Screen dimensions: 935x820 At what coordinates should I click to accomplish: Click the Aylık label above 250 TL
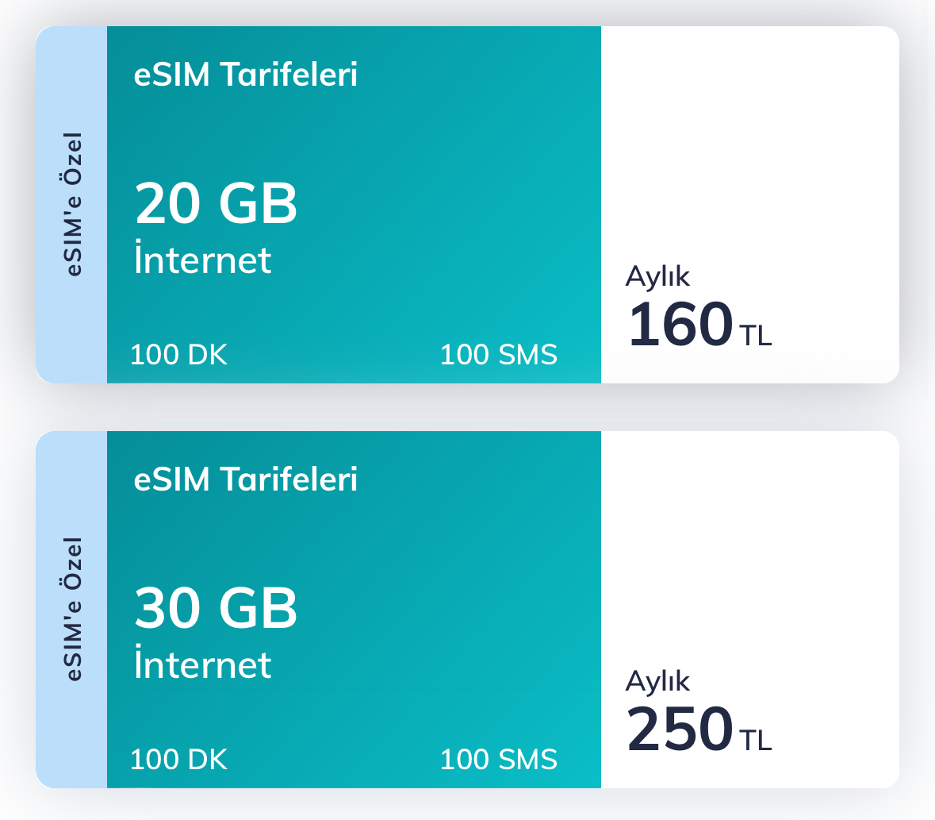[x=657, y=682]
